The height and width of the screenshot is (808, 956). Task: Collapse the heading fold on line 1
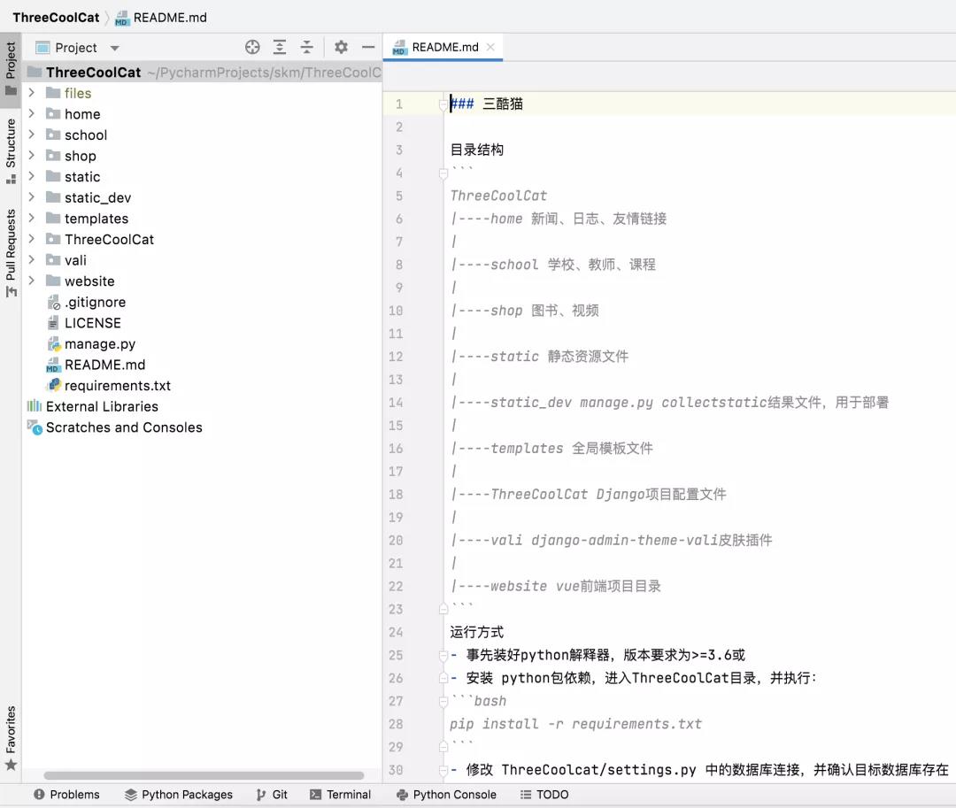[443, 105]
